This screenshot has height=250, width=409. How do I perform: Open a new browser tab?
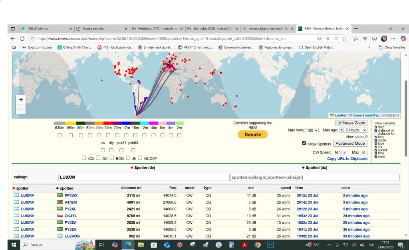point(356,29)
